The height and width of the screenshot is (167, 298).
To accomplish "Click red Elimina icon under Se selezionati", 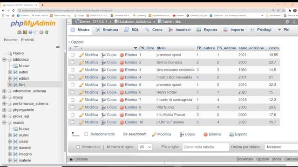I will [205, 135].
